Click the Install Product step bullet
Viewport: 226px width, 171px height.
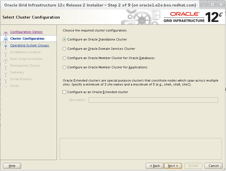6,79
